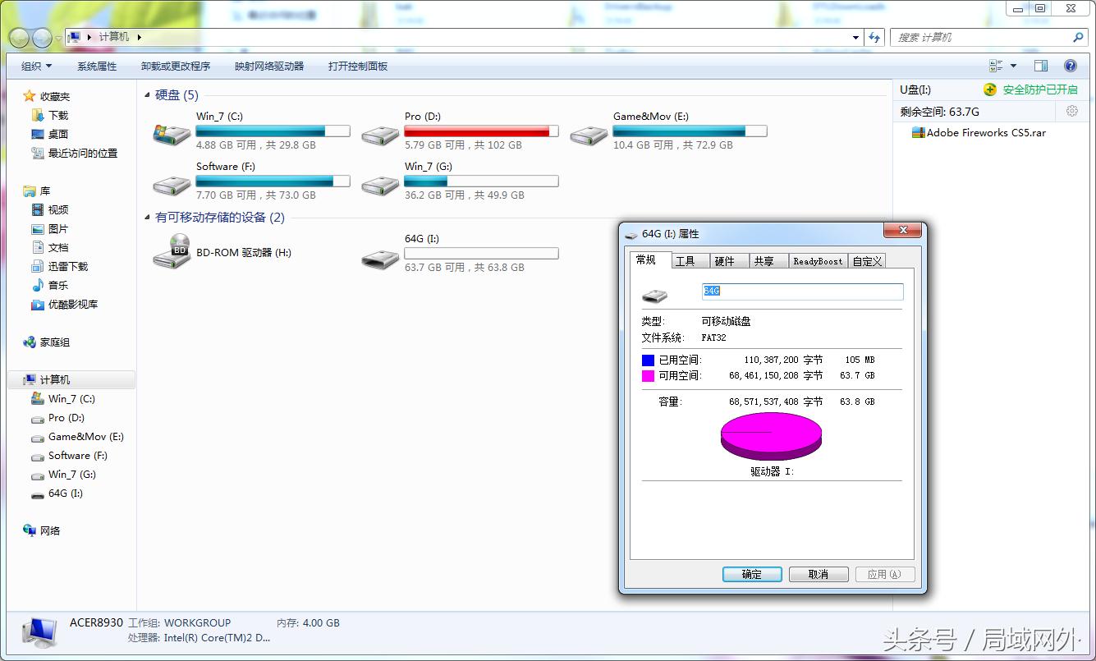Click the 确定 button in the properties dialog
The height and width of the screenshot is (661, 1096).
(751, 575)
